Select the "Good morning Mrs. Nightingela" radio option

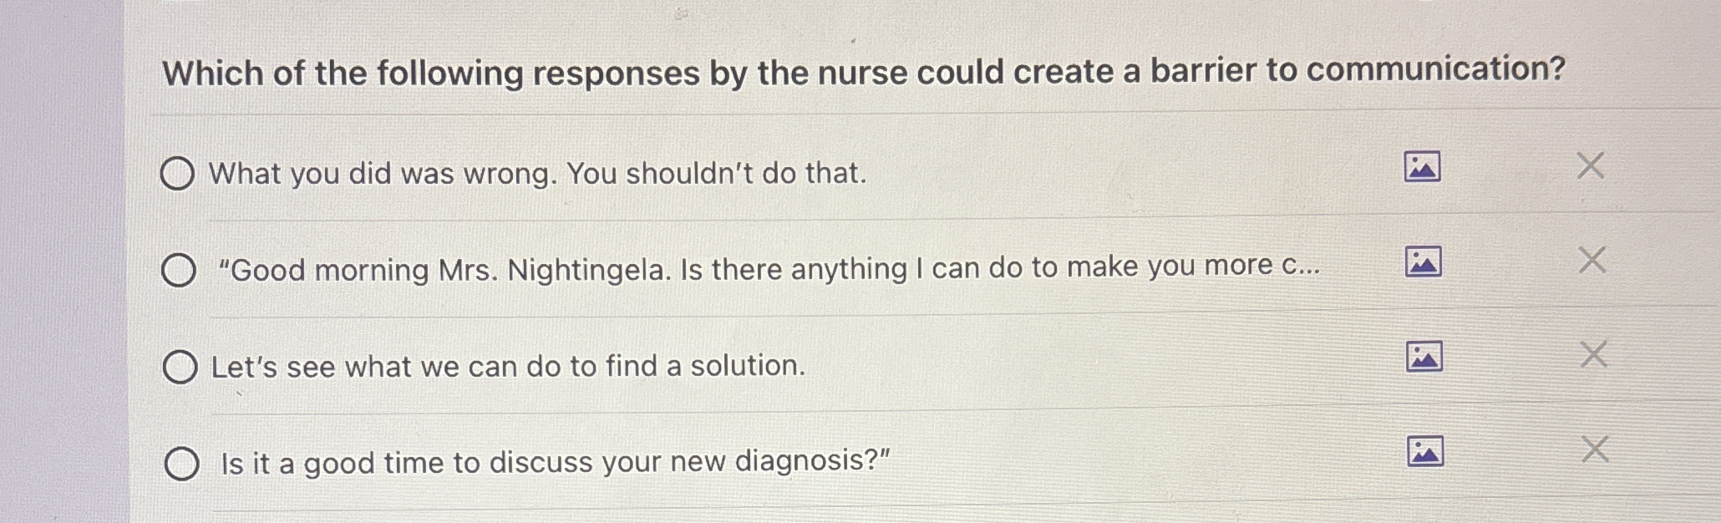(179, 270)
